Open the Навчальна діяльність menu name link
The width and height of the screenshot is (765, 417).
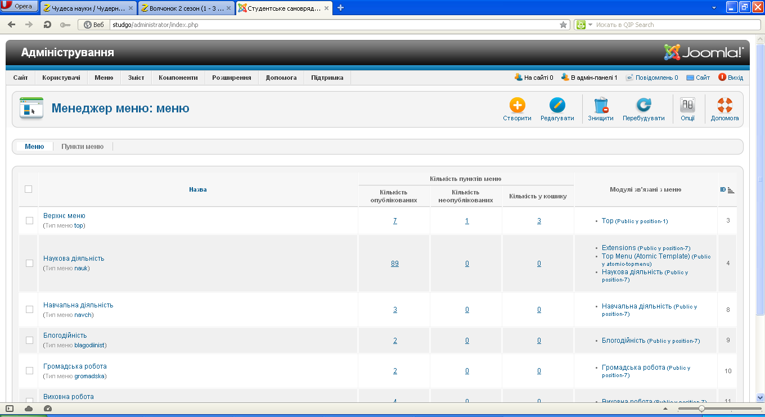tap(78, 305)
